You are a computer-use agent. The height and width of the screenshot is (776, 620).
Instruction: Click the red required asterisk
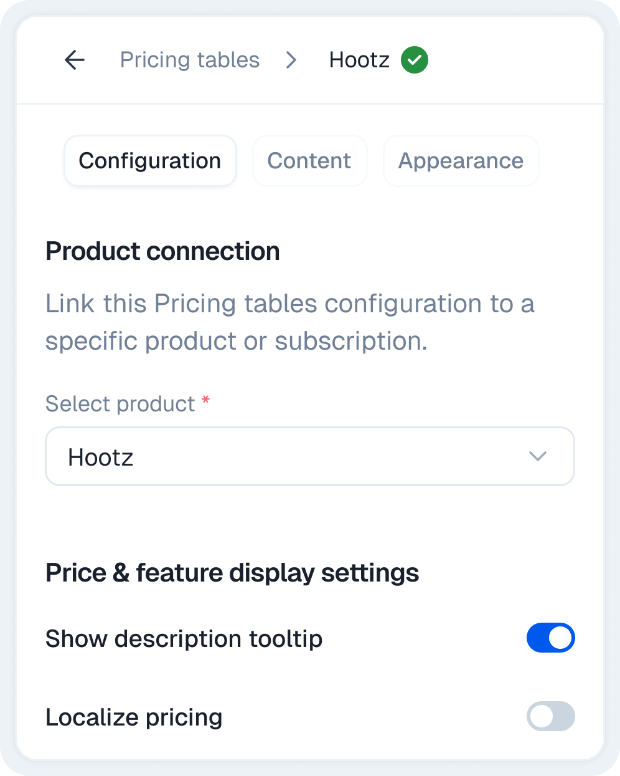pos(205,402)
